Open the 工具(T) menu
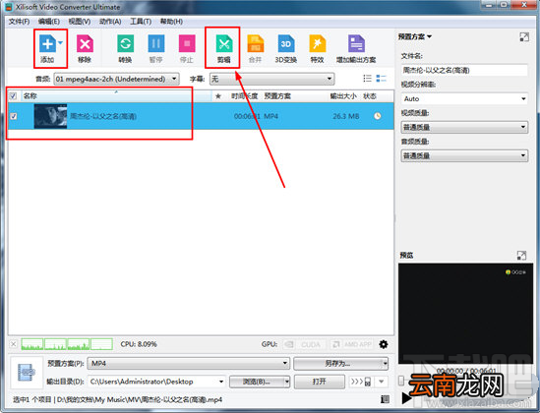The image size is (540, 413). point(141,22)
